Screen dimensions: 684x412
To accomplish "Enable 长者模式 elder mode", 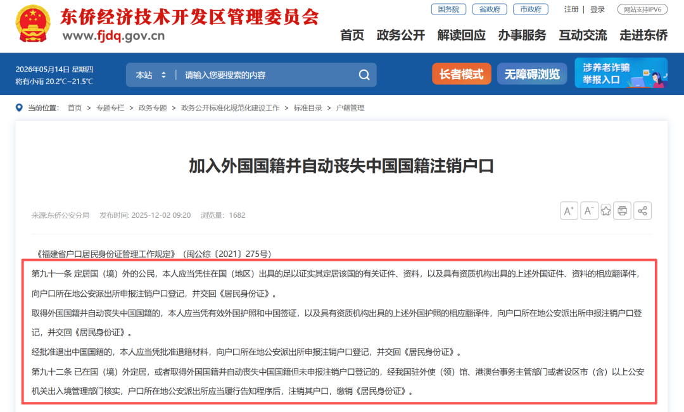I will [x=462, y=74].
